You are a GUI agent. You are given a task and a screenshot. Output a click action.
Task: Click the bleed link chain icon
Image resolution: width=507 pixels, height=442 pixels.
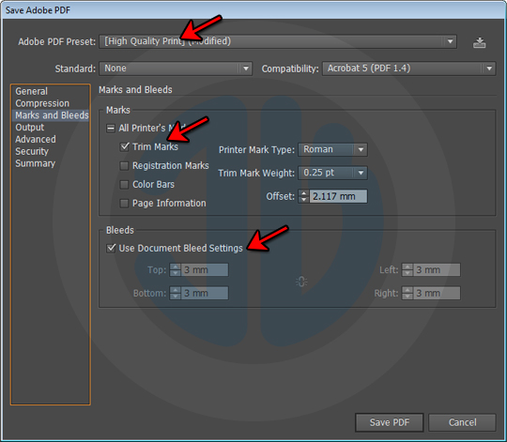click(301, 282)
